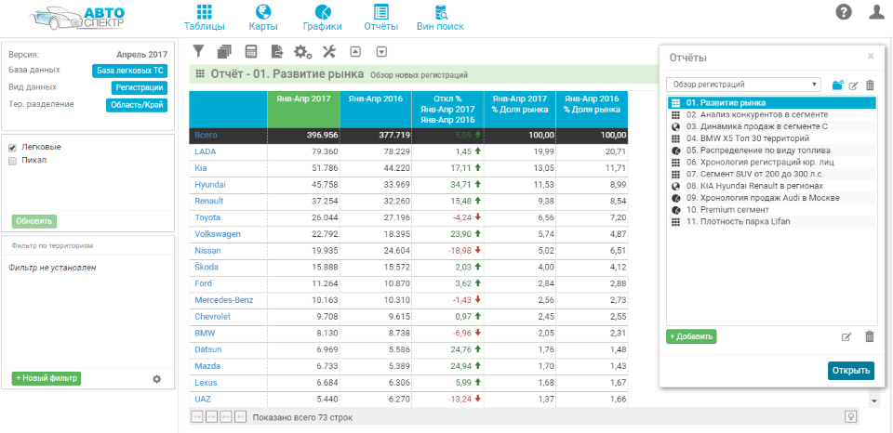
Task: Uncheck the Легковые checkbox
Action: tap(12, 148)
